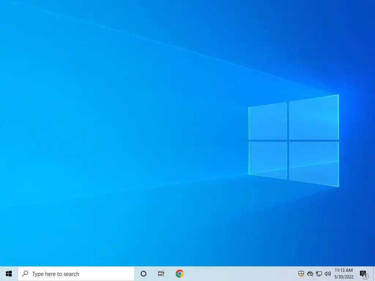The image size is (375, 281).
Task: Open the Action Center notifications icon
Action: click(364, 274)
